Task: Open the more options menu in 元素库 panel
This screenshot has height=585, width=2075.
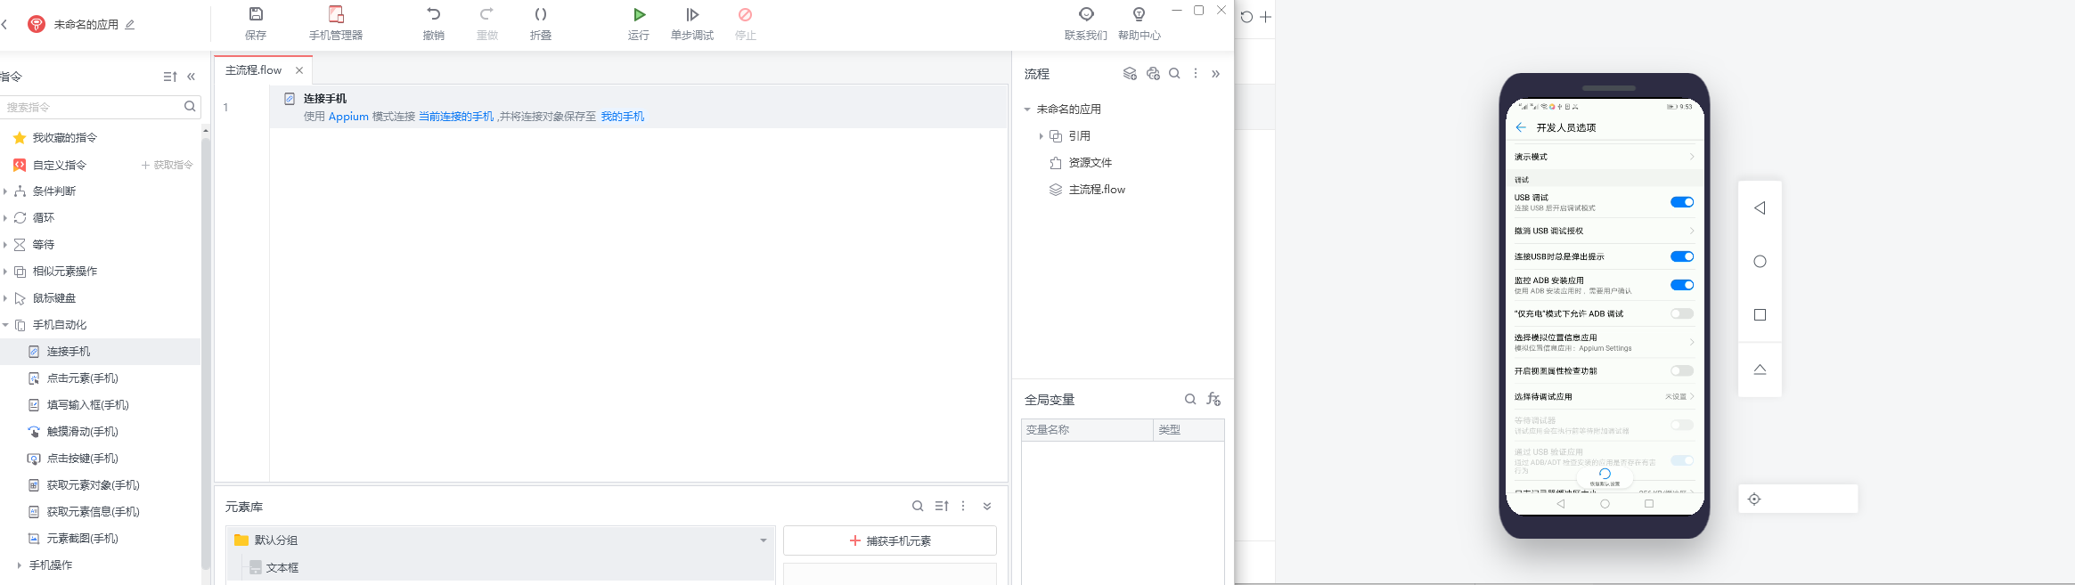Action: [963, 506]
